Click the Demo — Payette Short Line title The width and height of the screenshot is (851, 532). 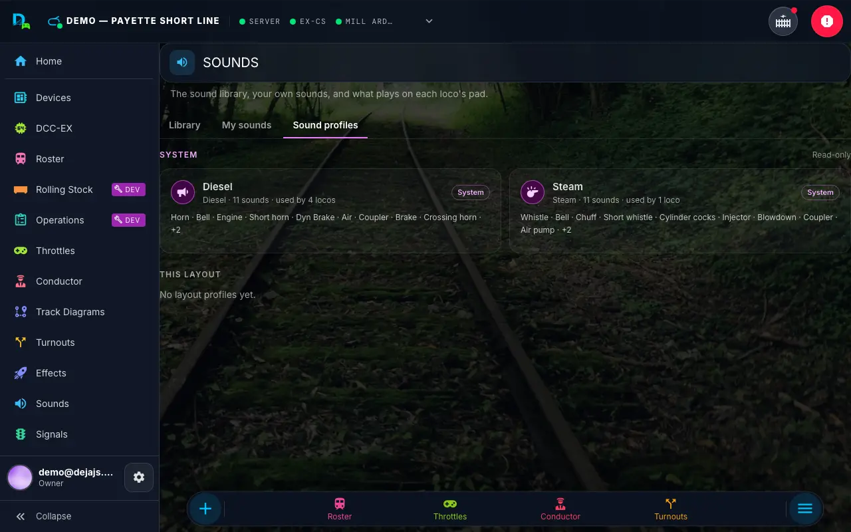[x=143, y=21]
